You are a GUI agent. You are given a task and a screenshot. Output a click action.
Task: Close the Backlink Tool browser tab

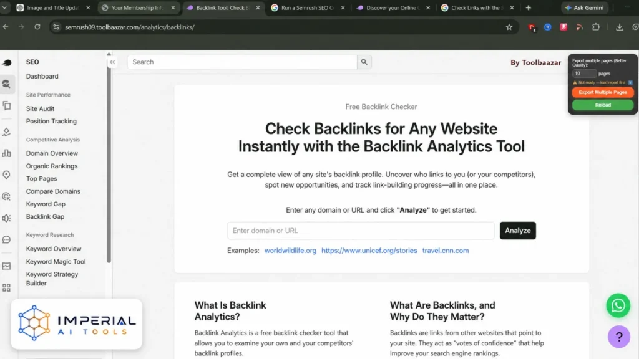pos(258,7)
